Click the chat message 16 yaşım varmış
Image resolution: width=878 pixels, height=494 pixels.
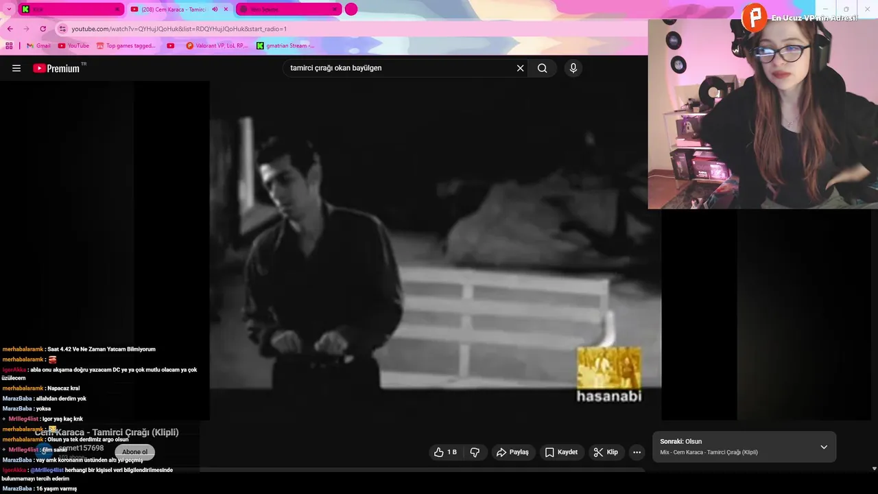(39, 489)
